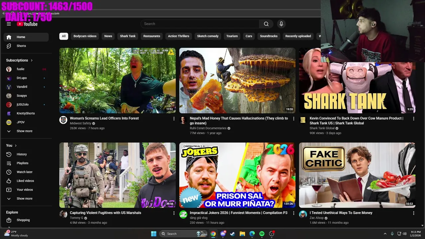Click the YouTube logo
This screenshot has width=425, height=239.
click(x=27, y=24)
